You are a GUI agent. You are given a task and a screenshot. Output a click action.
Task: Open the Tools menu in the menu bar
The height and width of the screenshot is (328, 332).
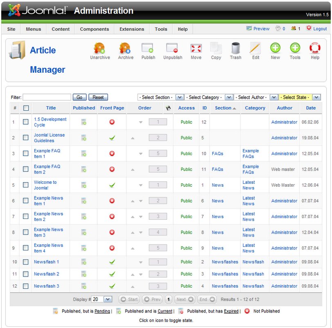161,29
